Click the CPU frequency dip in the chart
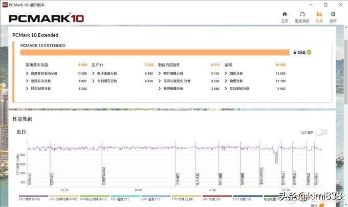Image resolution: width=348 pixels, height=207 pixels. [x=276, y=157]
